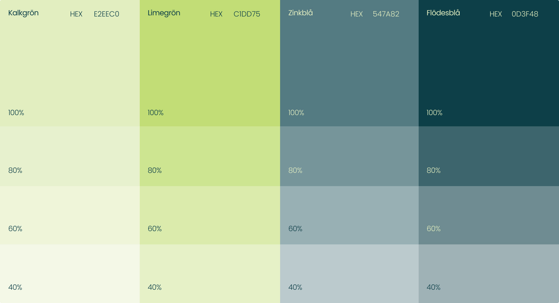Pick the Limegrön 60% tint swatch

[x=210, y=215]
